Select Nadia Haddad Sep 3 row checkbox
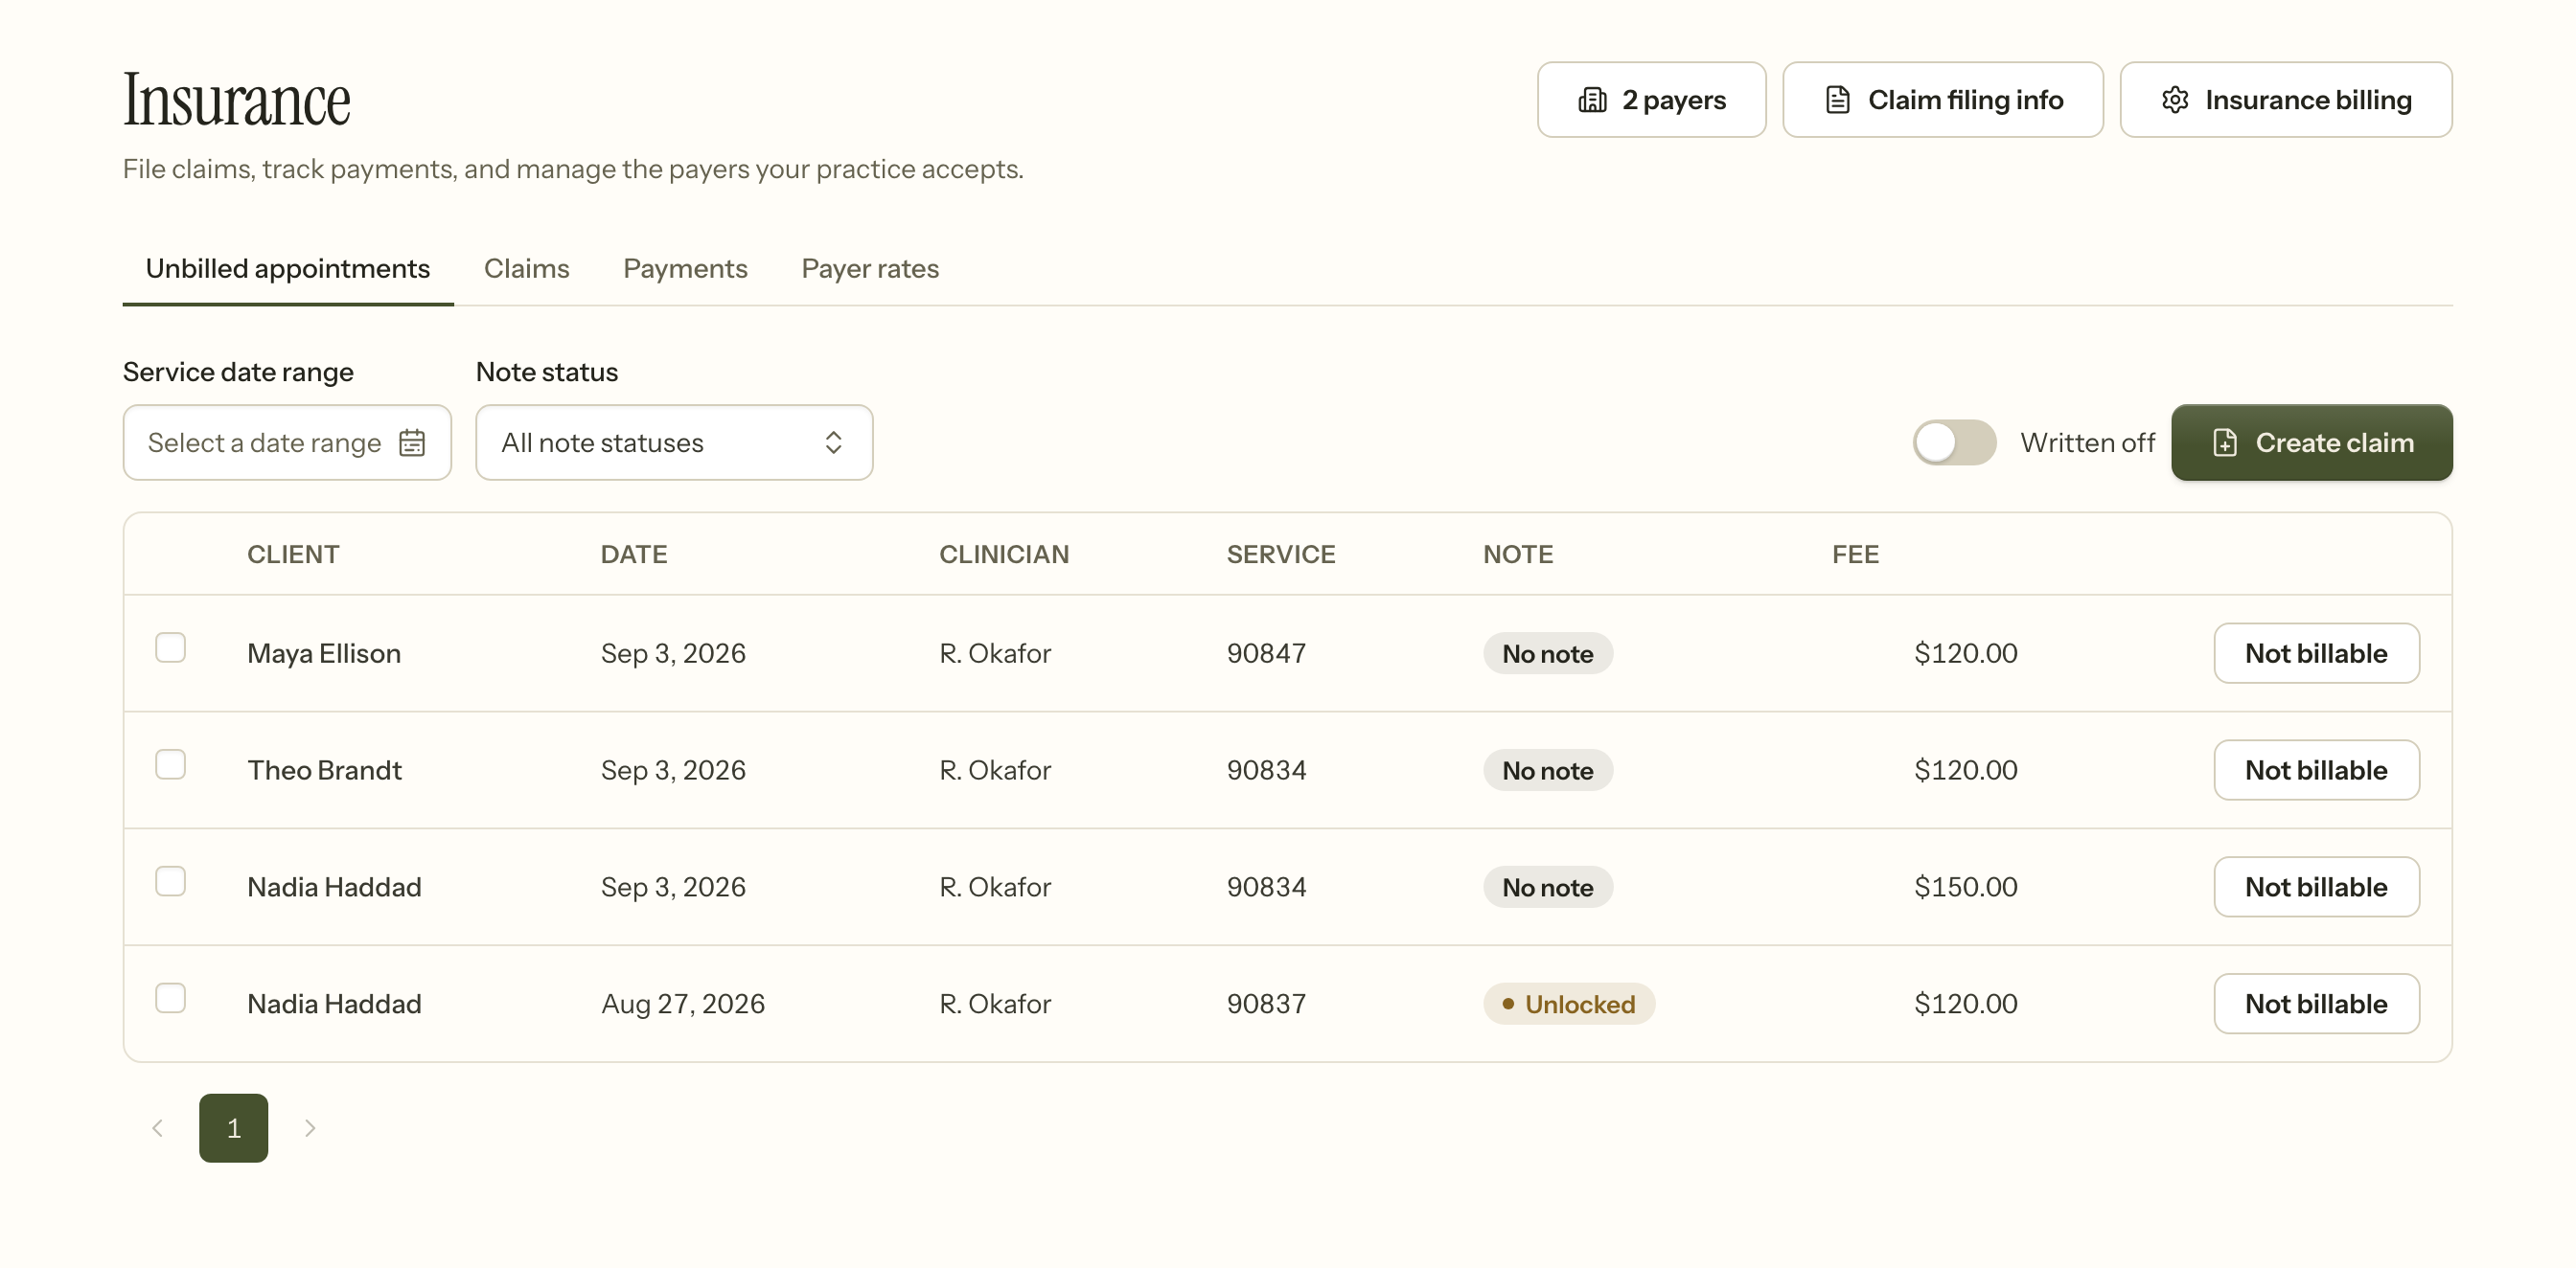Viewport: 2576px width, 1268px height. (171, 881)
